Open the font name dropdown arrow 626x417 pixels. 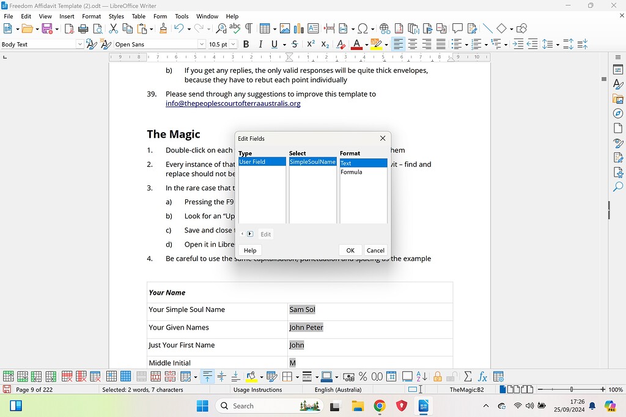(x=202, y=43)
